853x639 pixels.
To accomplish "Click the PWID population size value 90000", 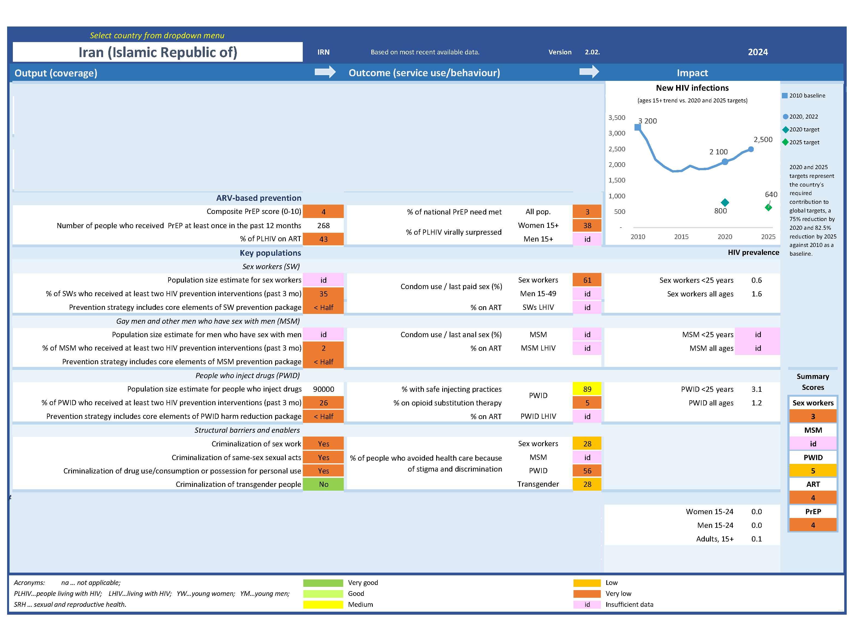I will pos(323,389).
